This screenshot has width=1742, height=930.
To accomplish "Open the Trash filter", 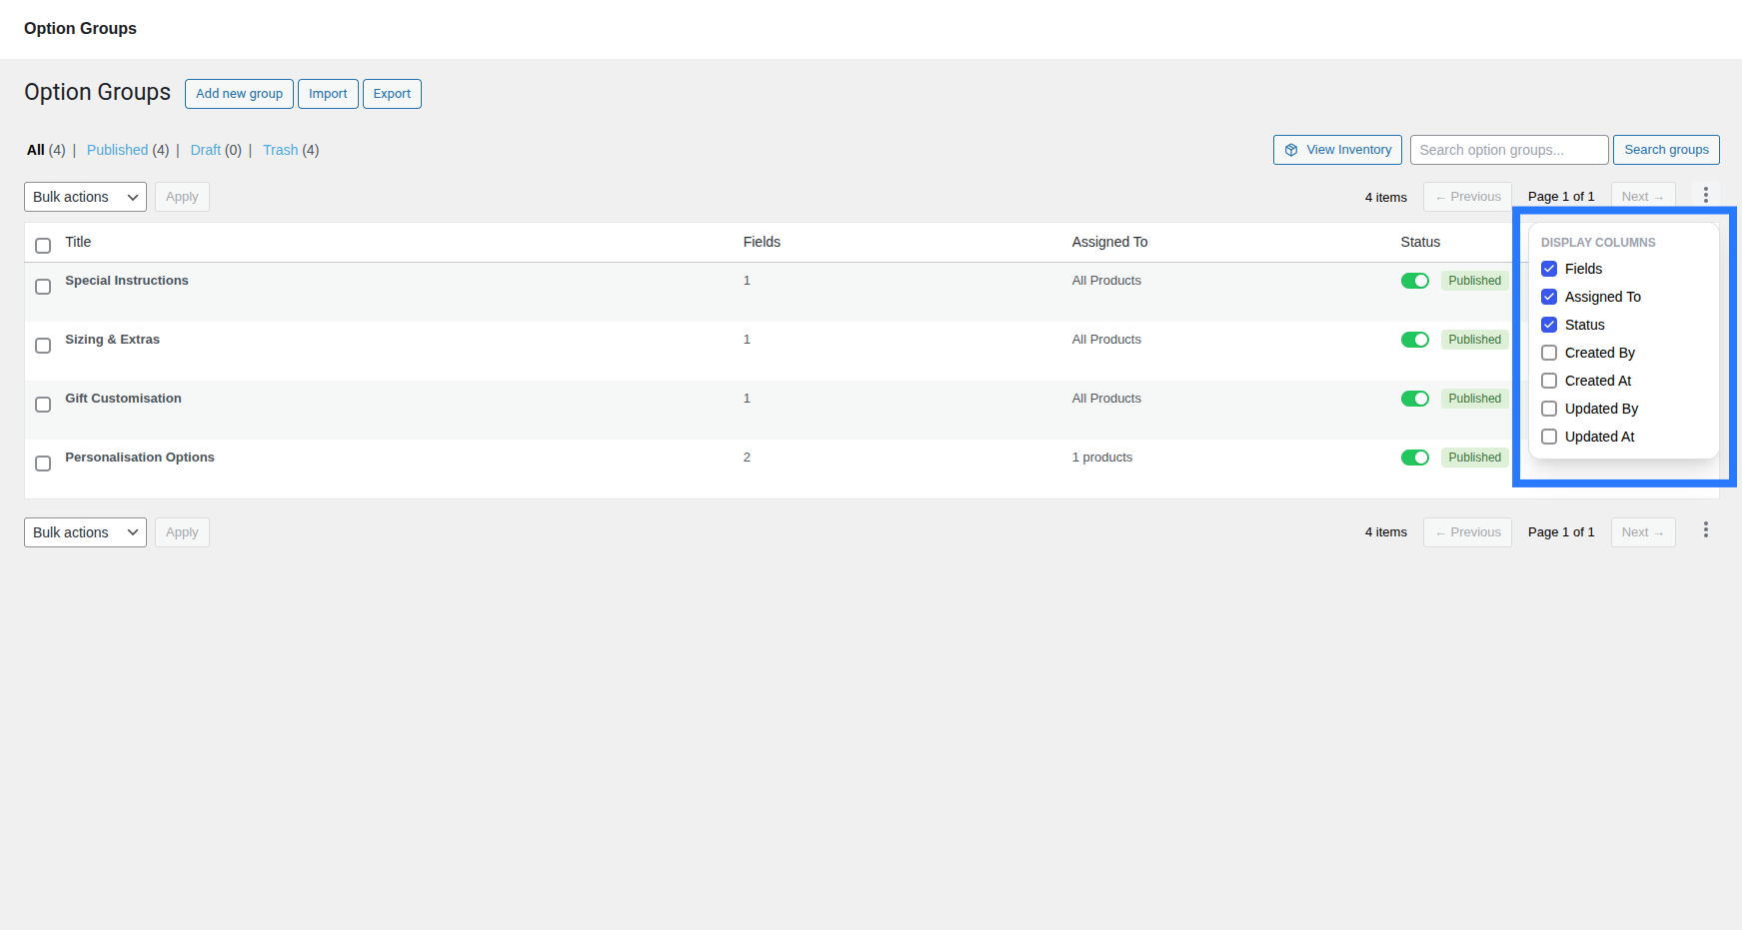I will pos(280,150).
